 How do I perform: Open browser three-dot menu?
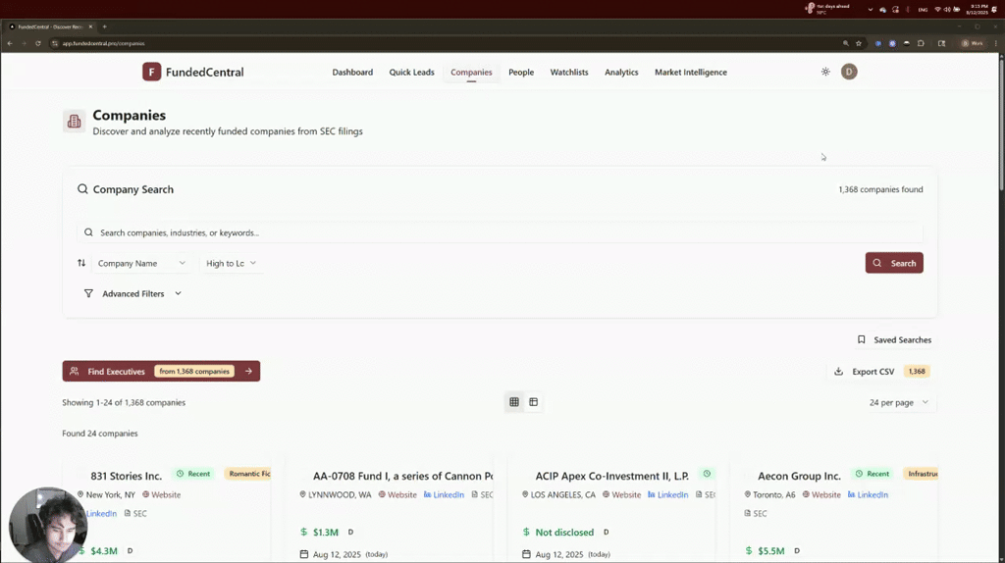pyautogui.click(x=996, y=43)
